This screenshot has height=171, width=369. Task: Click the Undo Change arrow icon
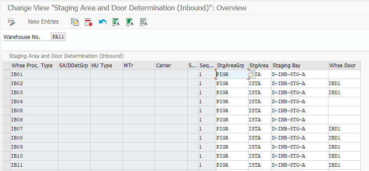[x=103, y=22]
